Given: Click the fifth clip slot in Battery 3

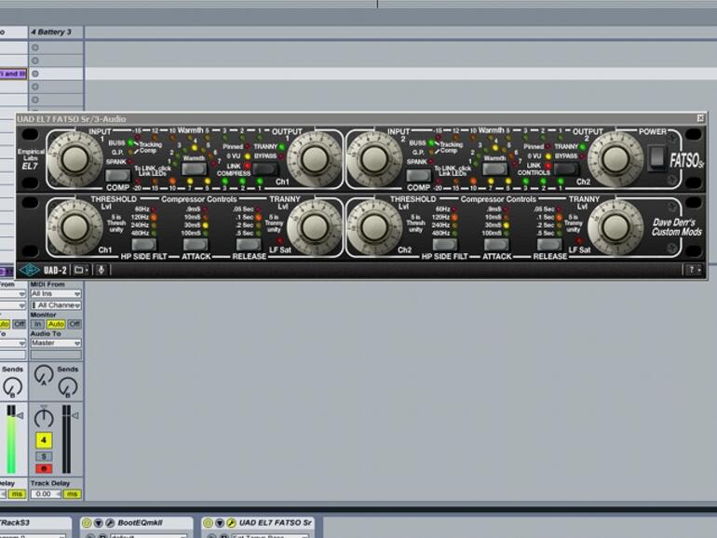Looking at the screenshot, I should (x=56, y=100).
